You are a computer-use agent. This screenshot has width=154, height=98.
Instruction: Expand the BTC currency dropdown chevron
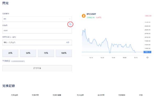(70, 19)
